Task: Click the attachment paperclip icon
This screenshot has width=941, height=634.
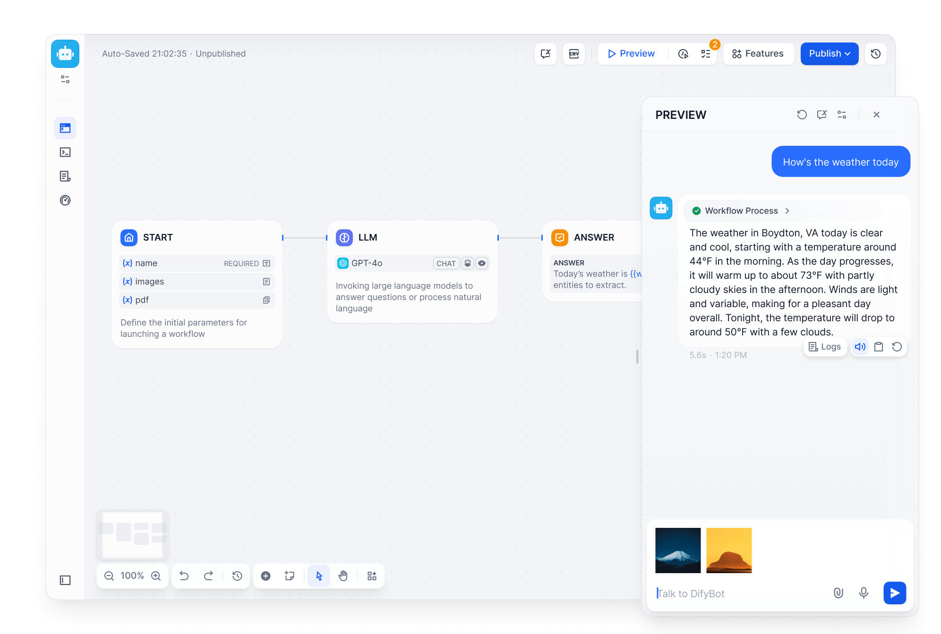Action: coord(838,593)
